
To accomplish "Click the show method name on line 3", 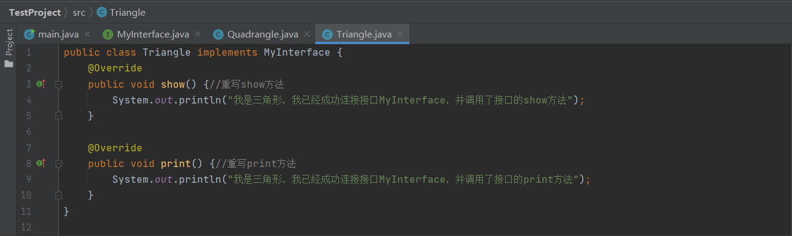I will pyautogui.click(x=173, y=84).
